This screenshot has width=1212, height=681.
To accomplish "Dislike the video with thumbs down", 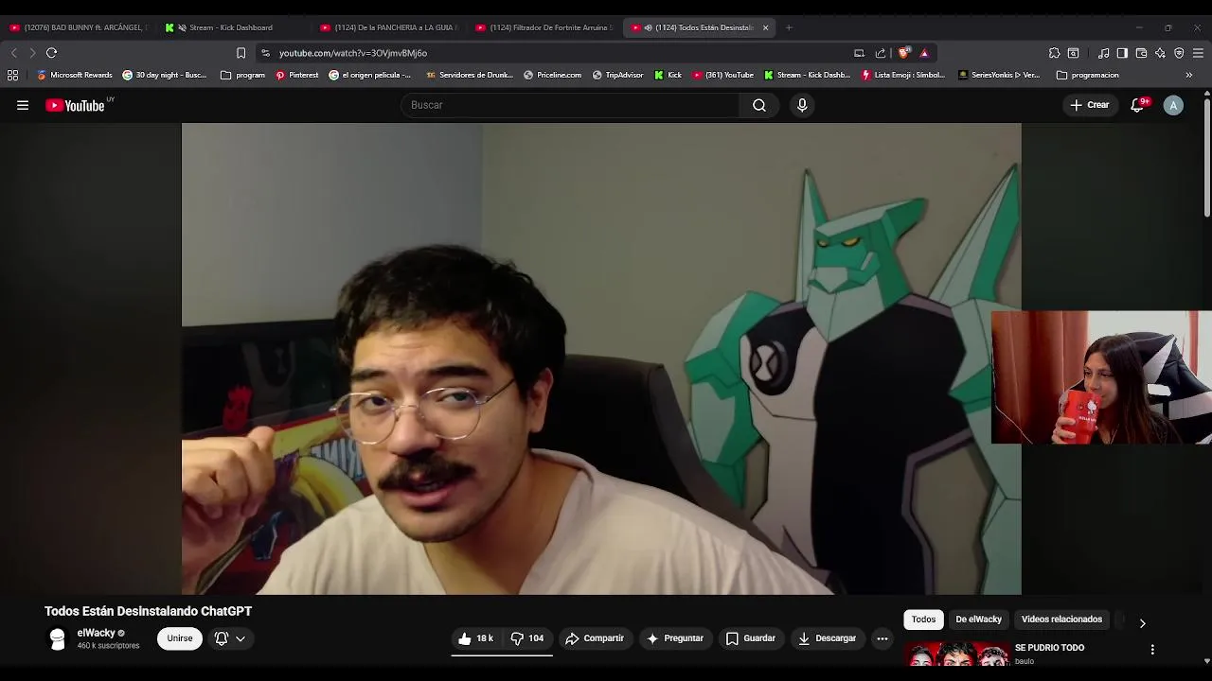I will click(x=527, y=638).
